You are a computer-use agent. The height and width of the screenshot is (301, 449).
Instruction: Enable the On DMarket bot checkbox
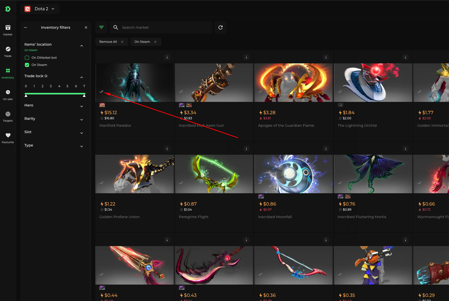[27, 58]
